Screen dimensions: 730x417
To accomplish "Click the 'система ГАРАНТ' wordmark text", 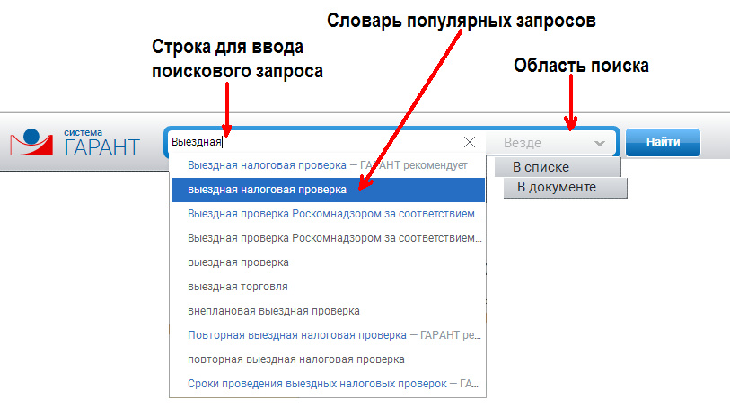I will coord(101,143).
